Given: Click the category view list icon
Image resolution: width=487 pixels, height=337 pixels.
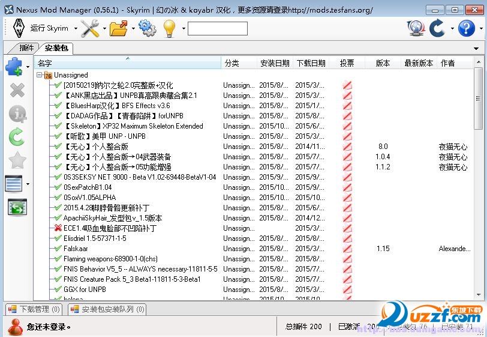Looking at the screenshot, I should tap(14, 184).
